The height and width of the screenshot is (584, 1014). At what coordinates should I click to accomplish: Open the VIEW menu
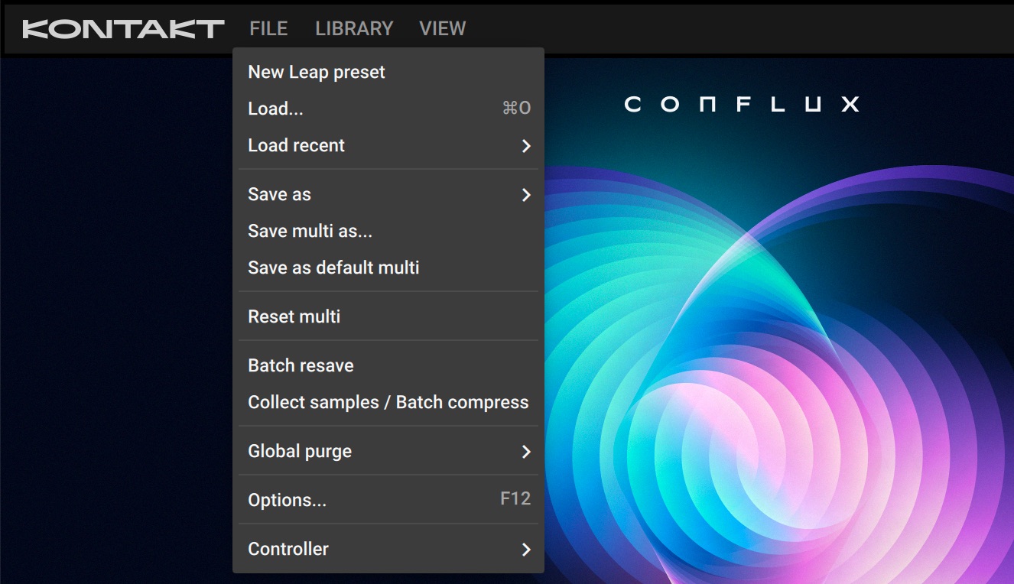[x=442, y=29]
